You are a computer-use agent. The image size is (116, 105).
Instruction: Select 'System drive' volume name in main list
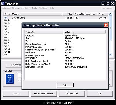[x=18, y=18]
